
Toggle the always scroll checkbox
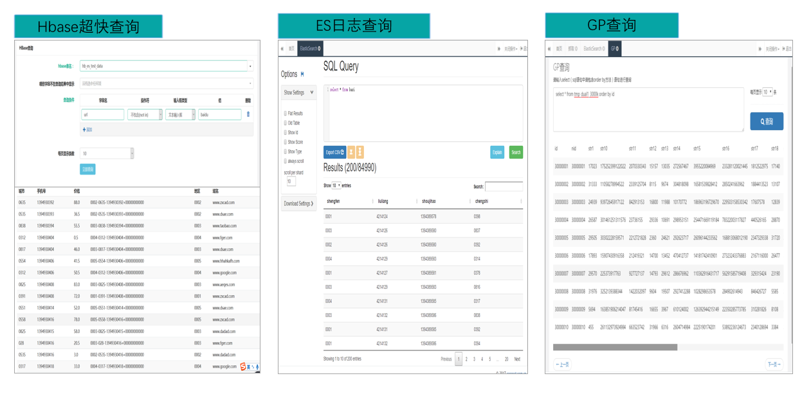(x=285, y=161)
